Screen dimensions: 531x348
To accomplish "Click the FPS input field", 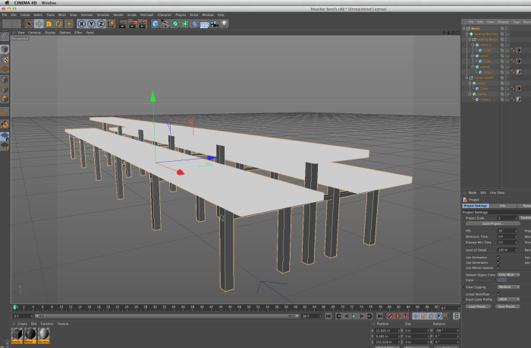I will (507, 231).
